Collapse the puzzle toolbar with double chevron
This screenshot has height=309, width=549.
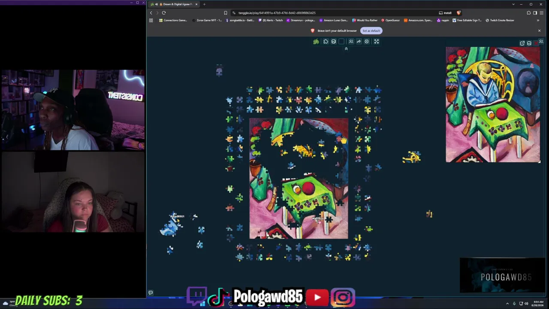click(346, 48)
